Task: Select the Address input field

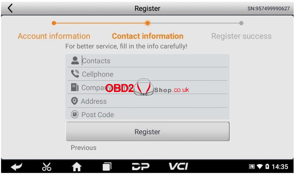Action: (x=147, y=101)
